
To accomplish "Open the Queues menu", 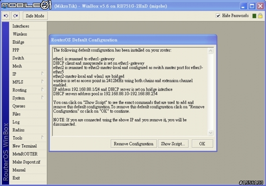I will tap(28, 106).
